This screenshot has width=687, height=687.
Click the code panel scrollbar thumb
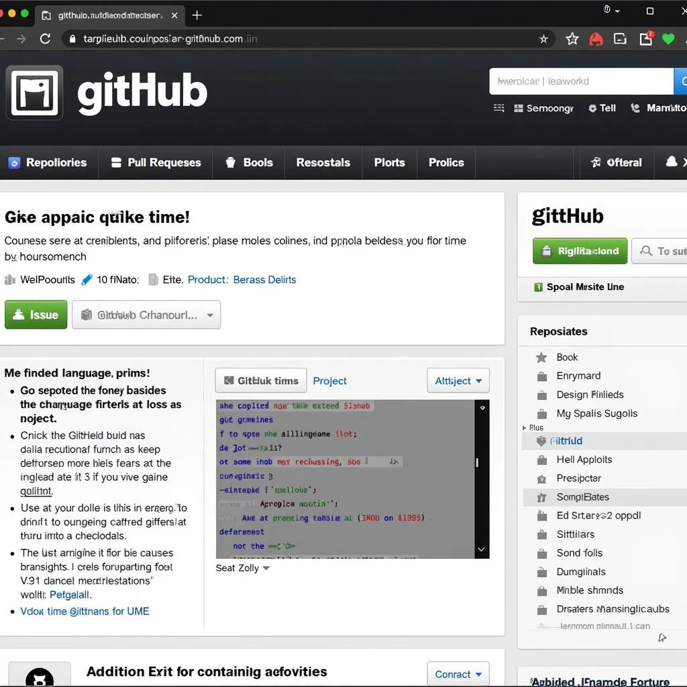coord(477,462)
